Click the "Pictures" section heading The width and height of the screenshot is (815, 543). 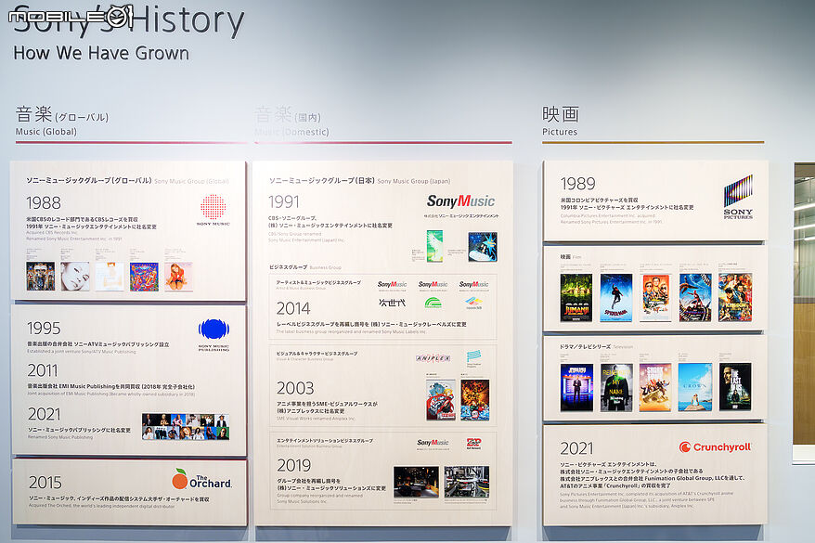point(560,132)
